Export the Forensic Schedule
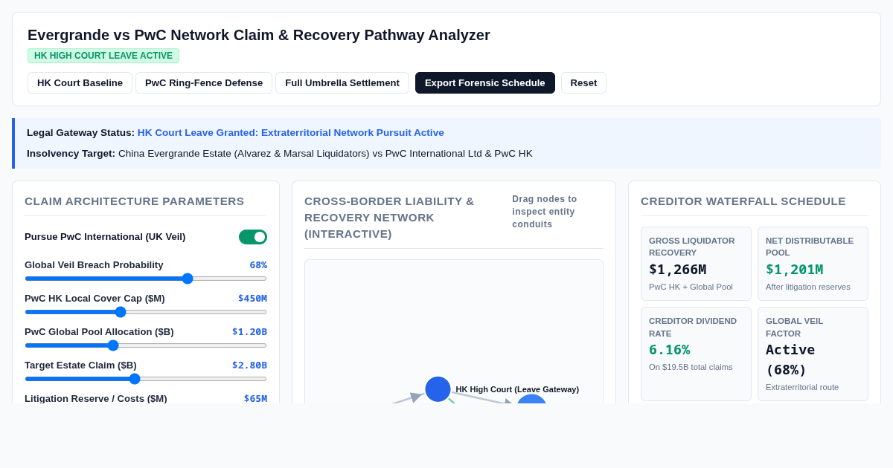893x468 pixels. 485,82
